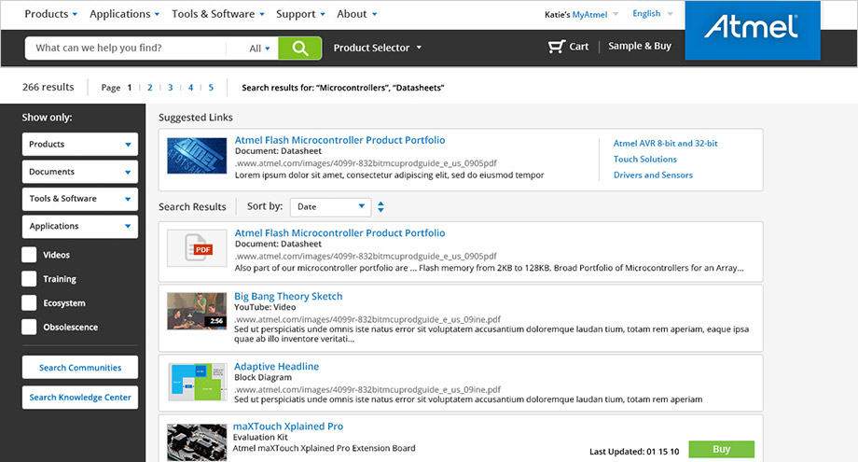Open the Adaptive Headline result
Viewport: 858px width, 462px height.
click(x=276, y=366)
